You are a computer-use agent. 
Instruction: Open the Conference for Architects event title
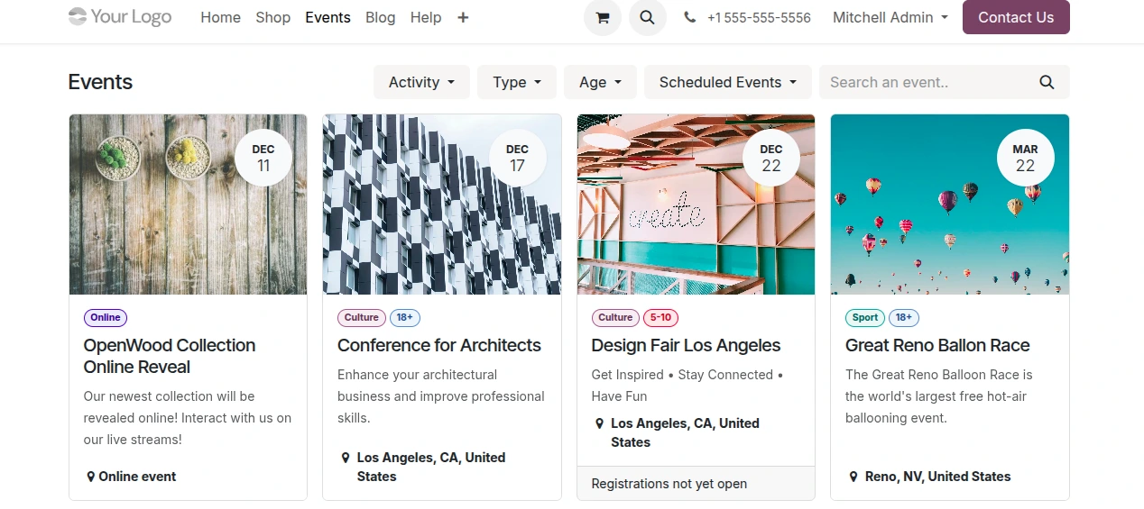point(439,345)
